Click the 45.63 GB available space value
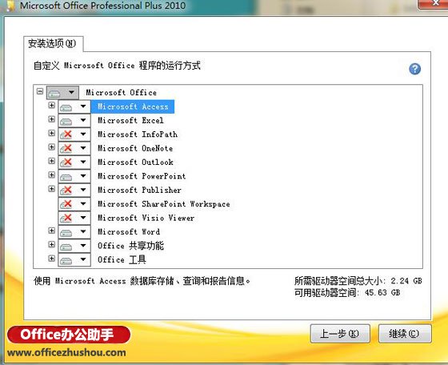 tap(382, 293)
